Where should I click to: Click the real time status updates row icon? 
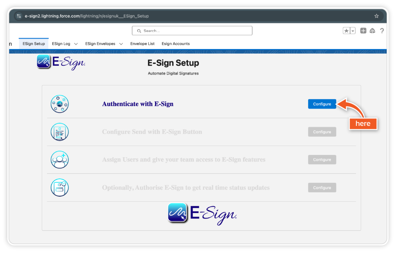(x=60, y=188)
